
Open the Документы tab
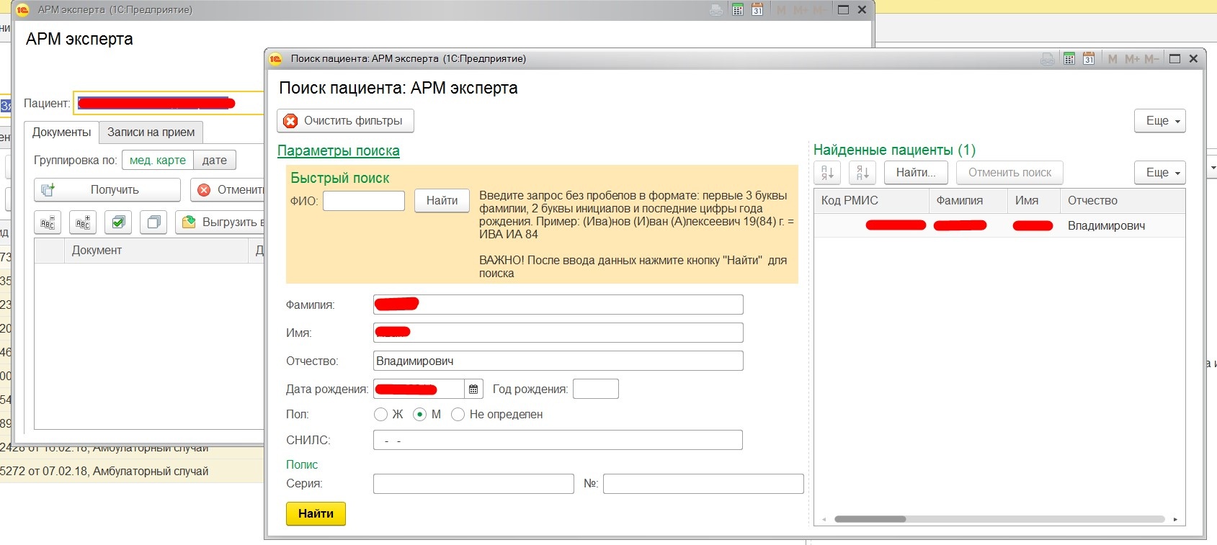61,132
